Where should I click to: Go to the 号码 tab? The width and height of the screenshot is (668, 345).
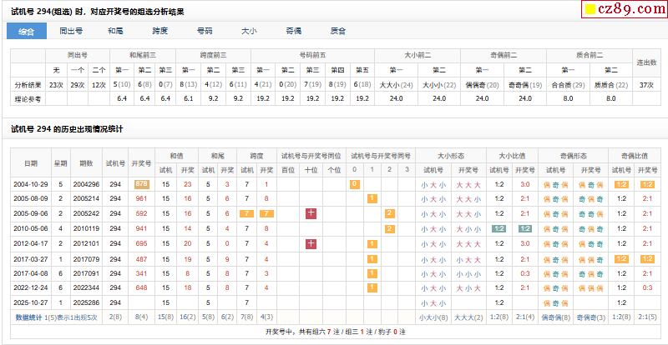(205, 31)
